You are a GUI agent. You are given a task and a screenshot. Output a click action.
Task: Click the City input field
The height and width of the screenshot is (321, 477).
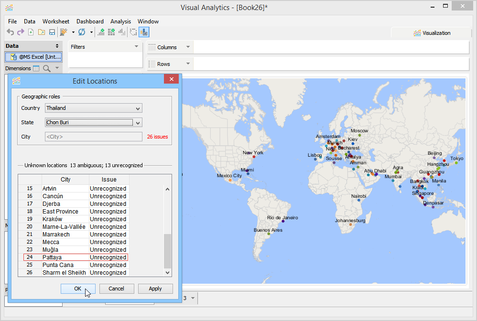tap(93, 137)
